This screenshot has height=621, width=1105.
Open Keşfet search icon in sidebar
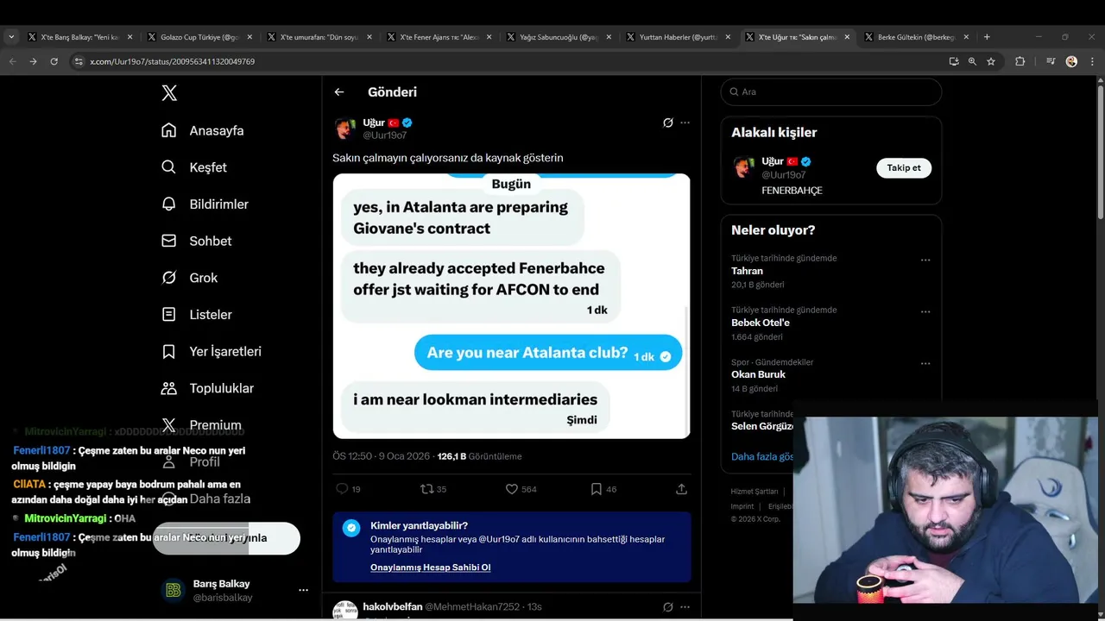169,167
